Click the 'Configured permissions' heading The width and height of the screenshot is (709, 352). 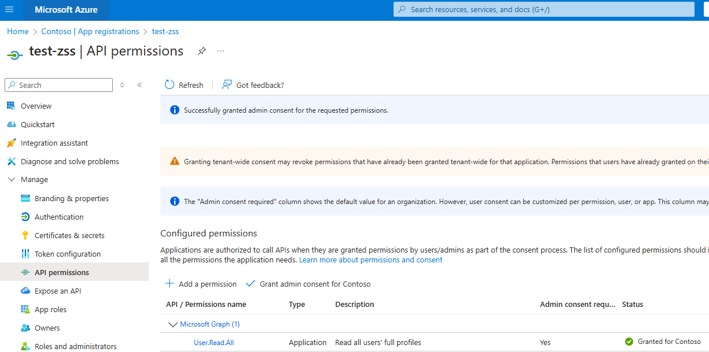pos(208,234)
